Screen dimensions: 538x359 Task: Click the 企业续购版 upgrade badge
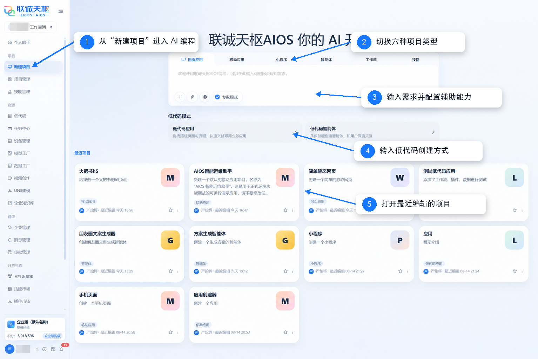tap(53, 336)
